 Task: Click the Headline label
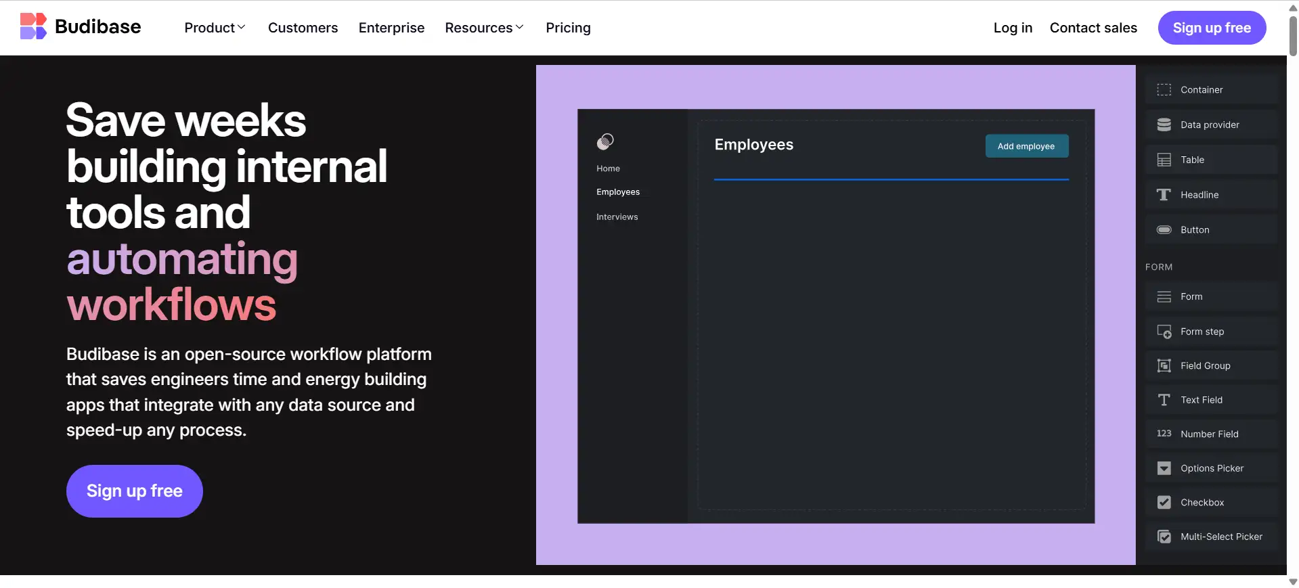[x=1199, y=195]
